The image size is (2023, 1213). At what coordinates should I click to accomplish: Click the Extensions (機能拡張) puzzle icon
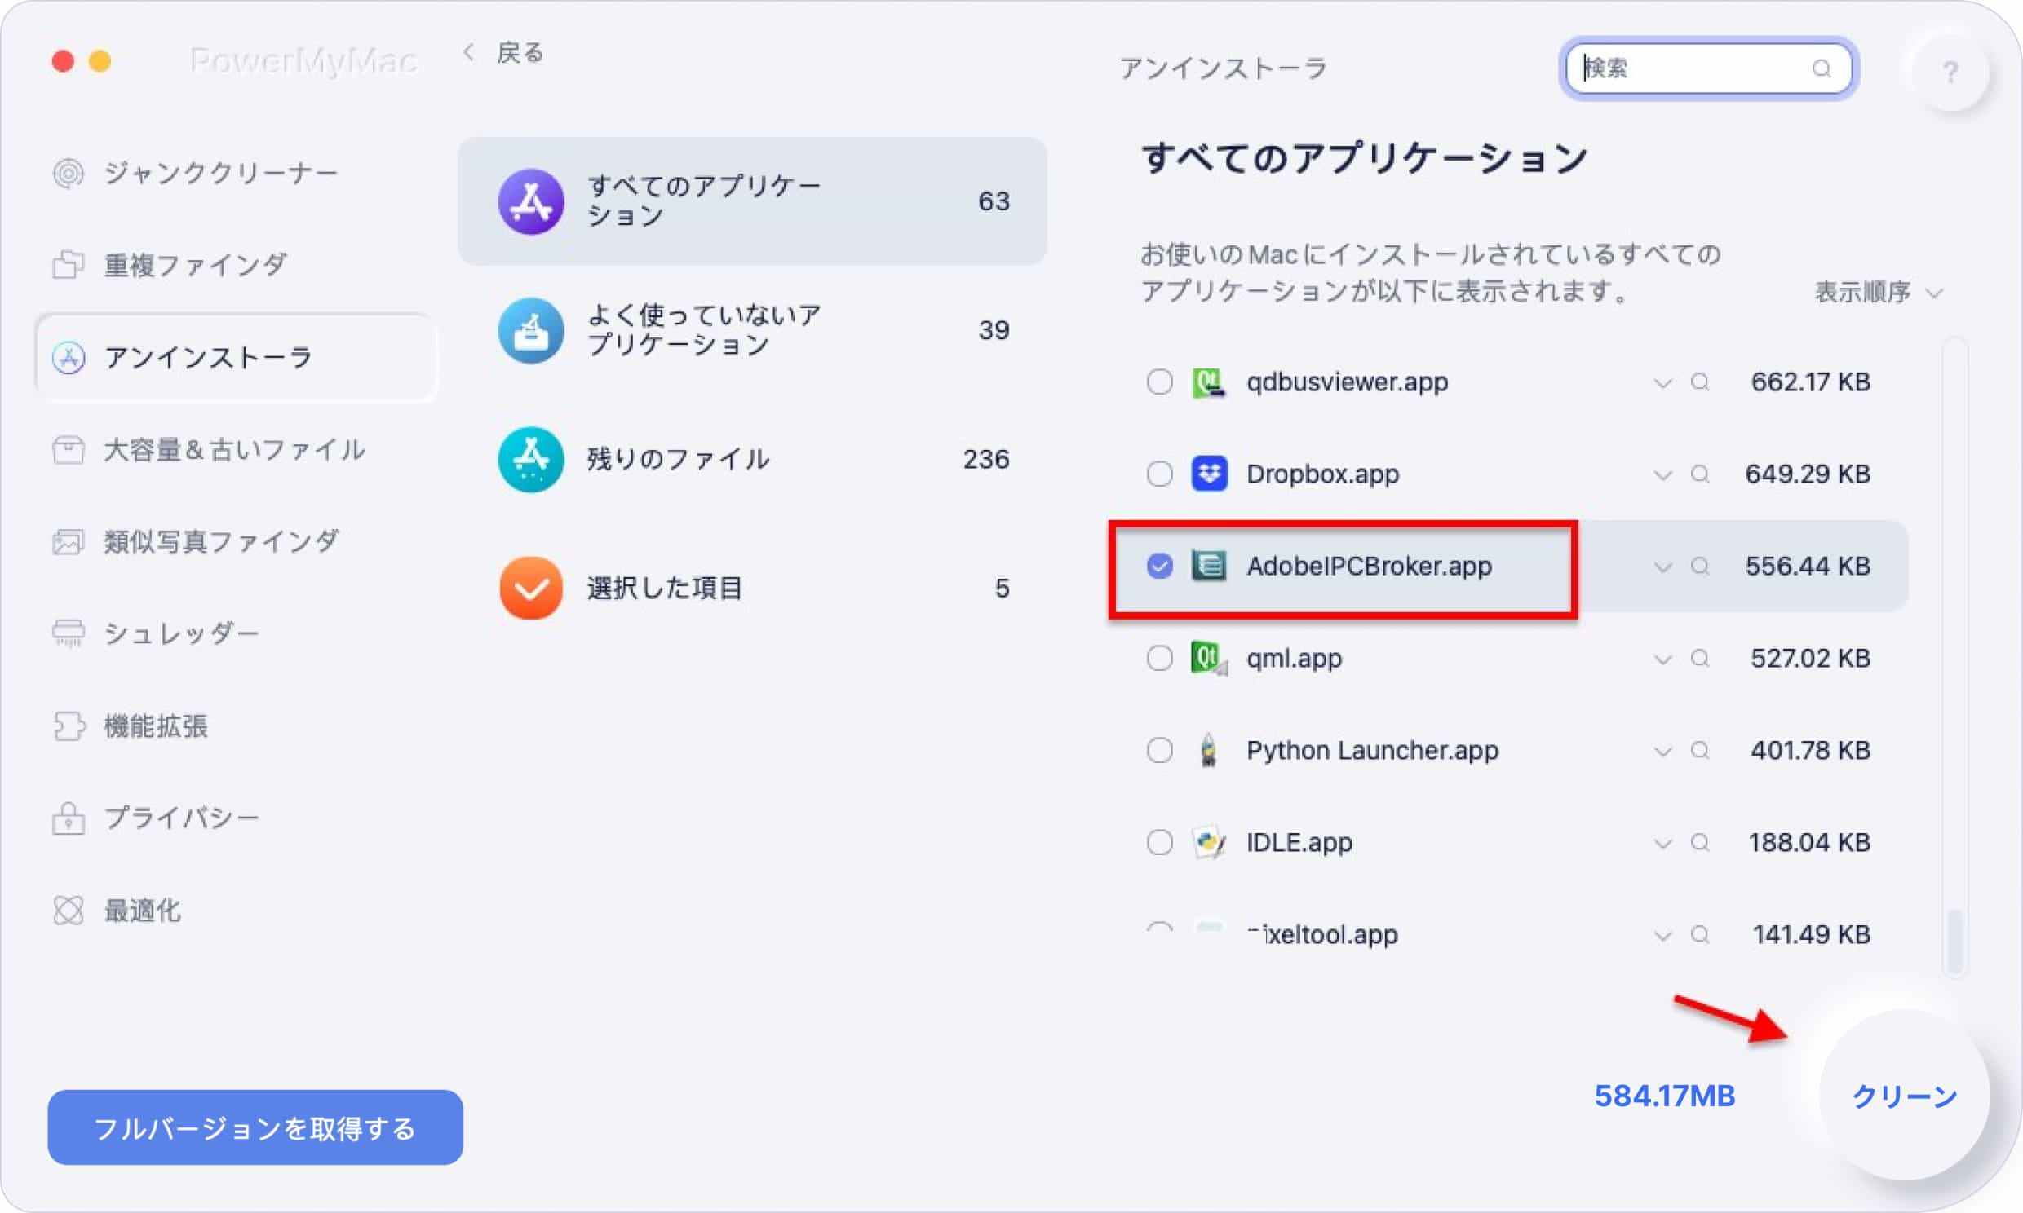point(69,726)
